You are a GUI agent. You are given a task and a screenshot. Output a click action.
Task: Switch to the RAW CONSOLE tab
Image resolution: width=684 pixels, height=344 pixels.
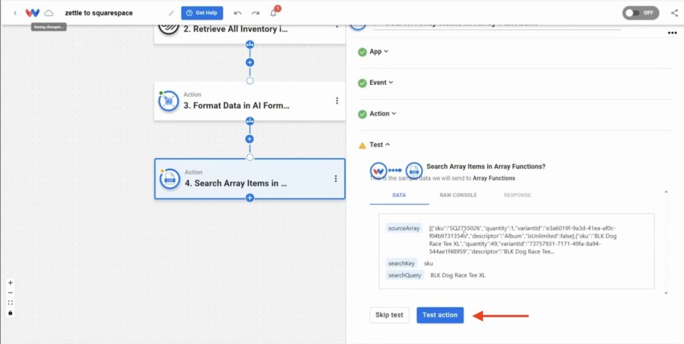click(x=458, y=195)
